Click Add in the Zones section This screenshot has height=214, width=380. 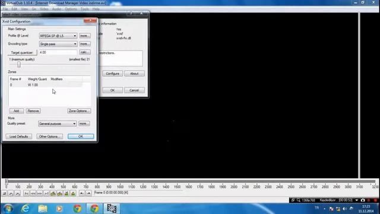click(17, 111)
